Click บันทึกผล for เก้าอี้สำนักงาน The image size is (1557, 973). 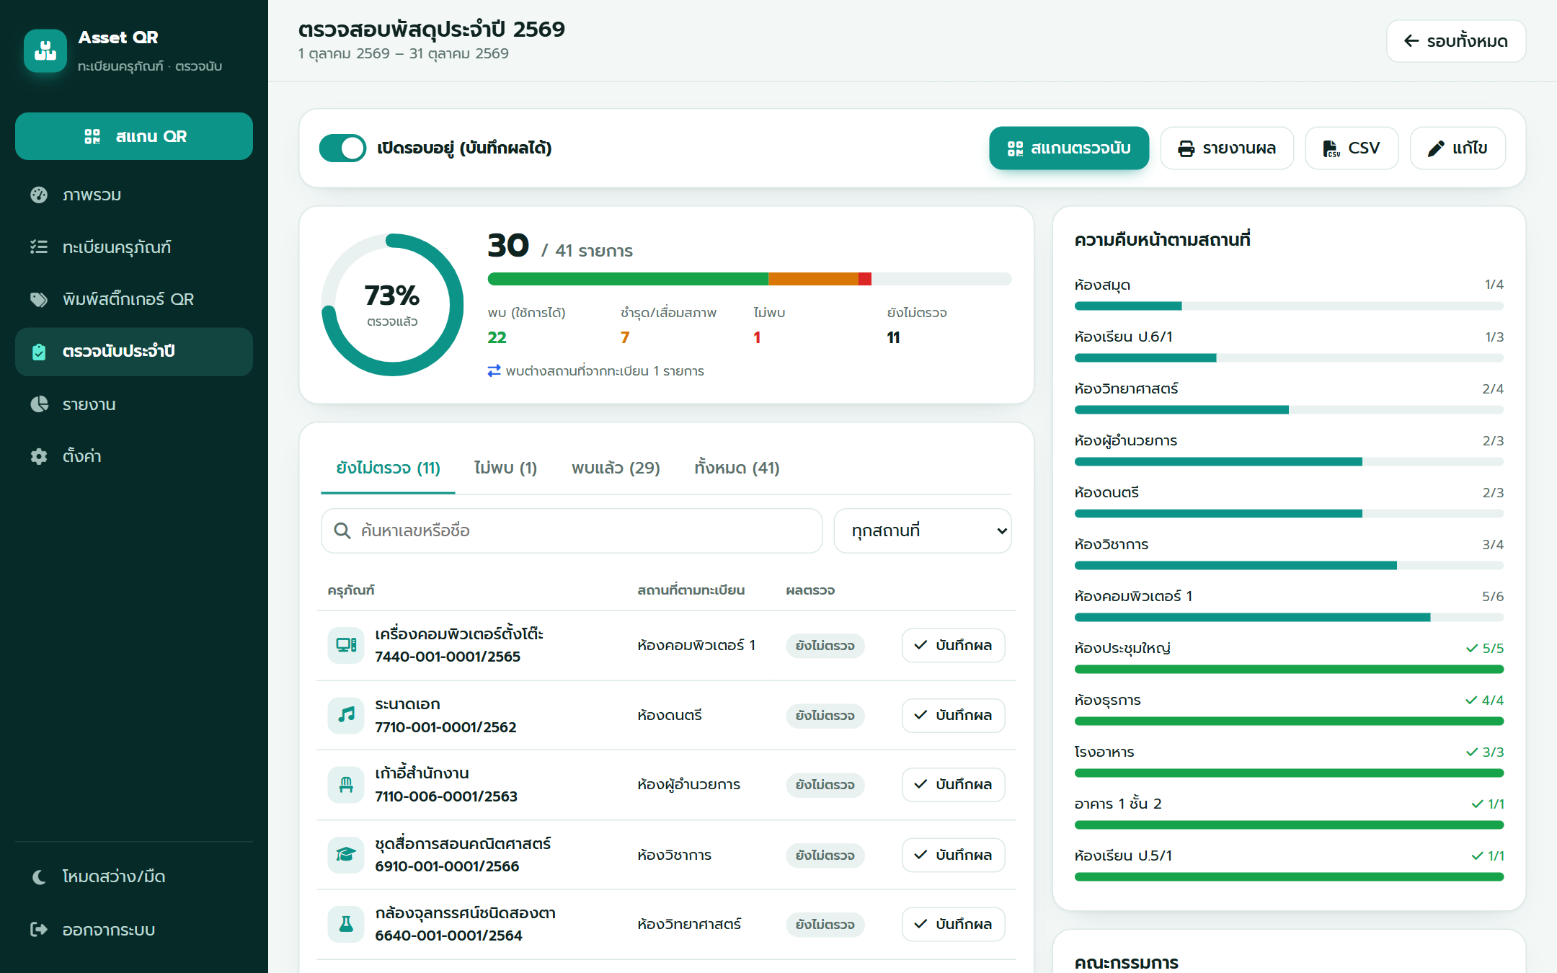(953, 784)
